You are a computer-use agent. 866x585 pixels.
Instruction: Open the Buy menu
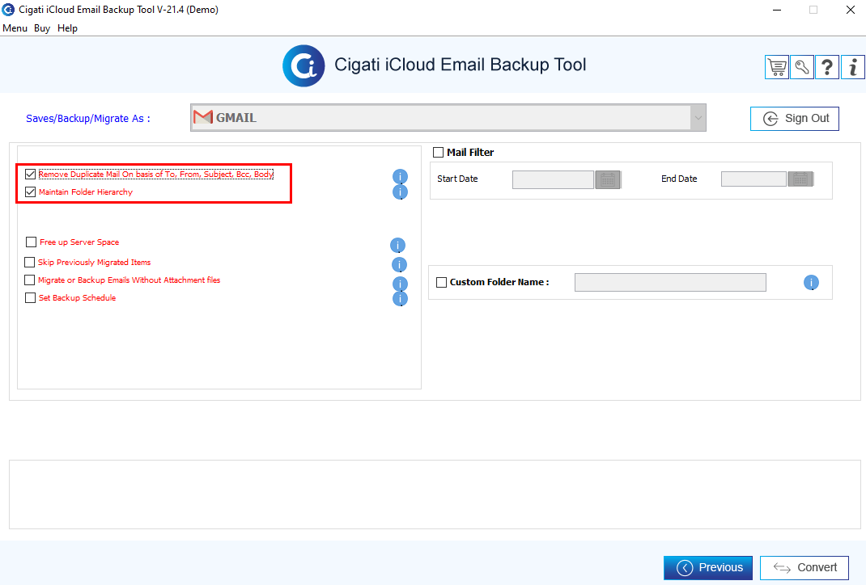coord(42,28)
